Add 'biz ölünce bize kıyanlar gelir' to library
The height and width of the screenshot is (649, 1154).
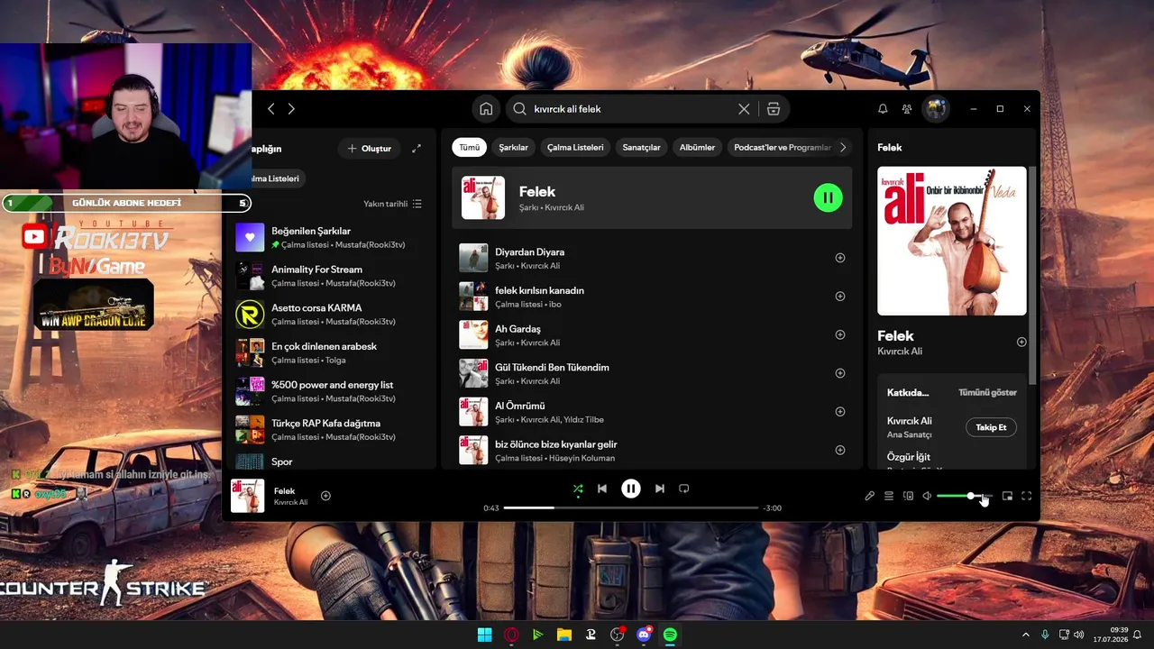pos(840,450)
